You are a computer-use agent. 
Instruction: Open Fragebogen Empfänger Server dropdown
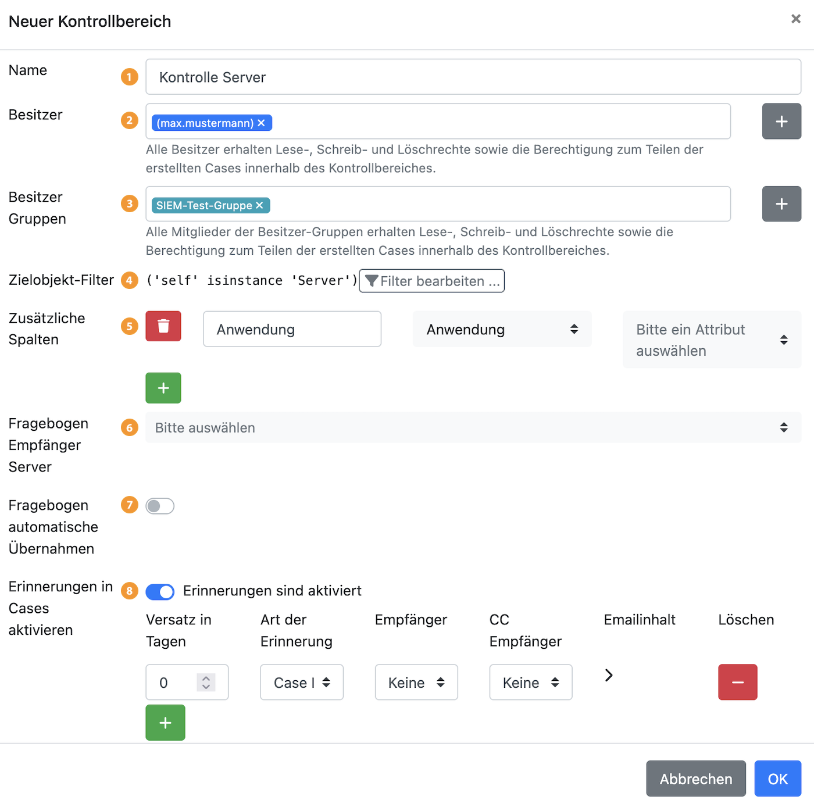click(473, 428)
